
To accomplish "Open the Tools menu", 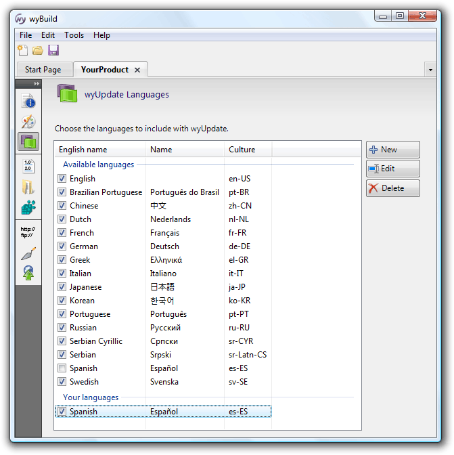I will (74, 35).
